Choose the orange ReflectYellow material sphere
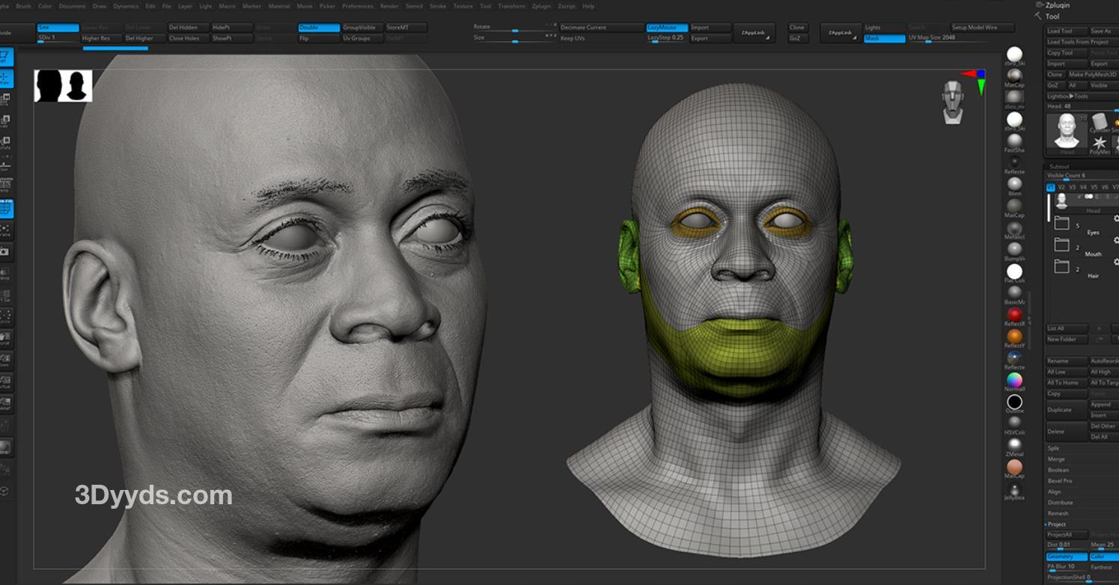The image size is (1119, 585). [1014, 337]
